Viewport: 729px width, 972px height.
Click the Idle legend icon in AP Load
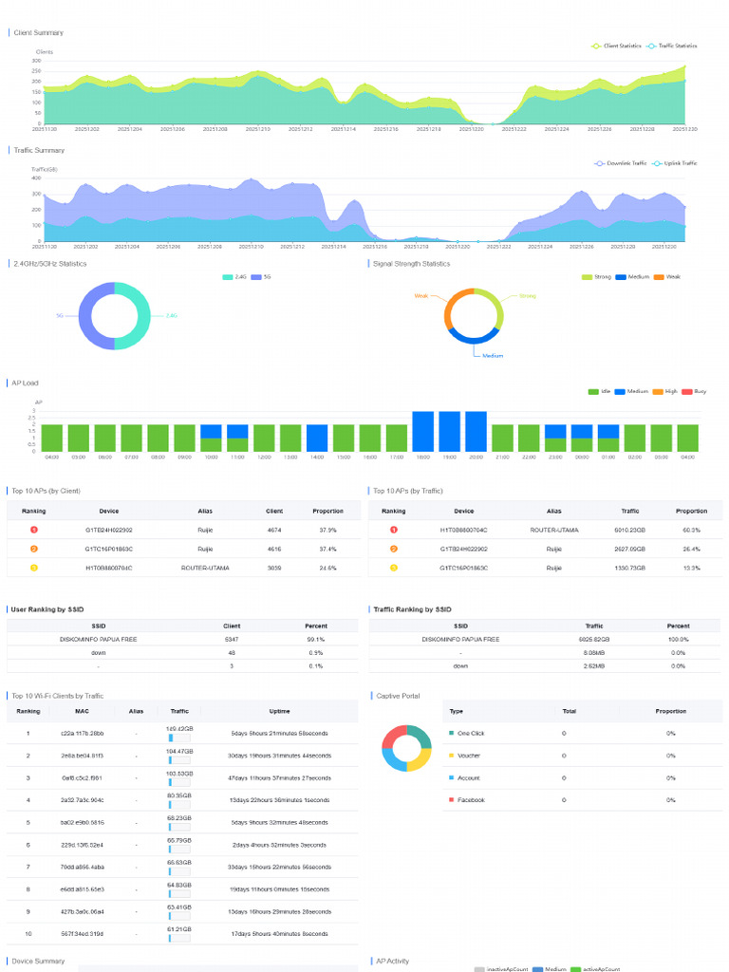click(593, 392)
